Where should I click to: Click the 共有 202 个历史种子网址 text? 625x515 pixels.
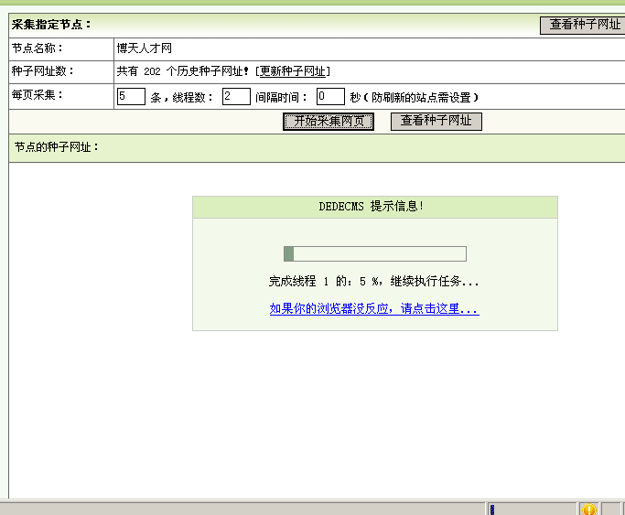pos(183,71)
